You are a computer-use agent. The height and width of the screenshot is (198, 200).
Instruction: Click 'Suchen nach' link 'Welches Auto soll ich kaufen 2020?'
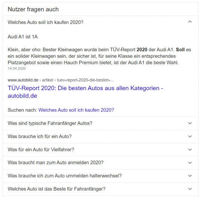pos(76,110)
